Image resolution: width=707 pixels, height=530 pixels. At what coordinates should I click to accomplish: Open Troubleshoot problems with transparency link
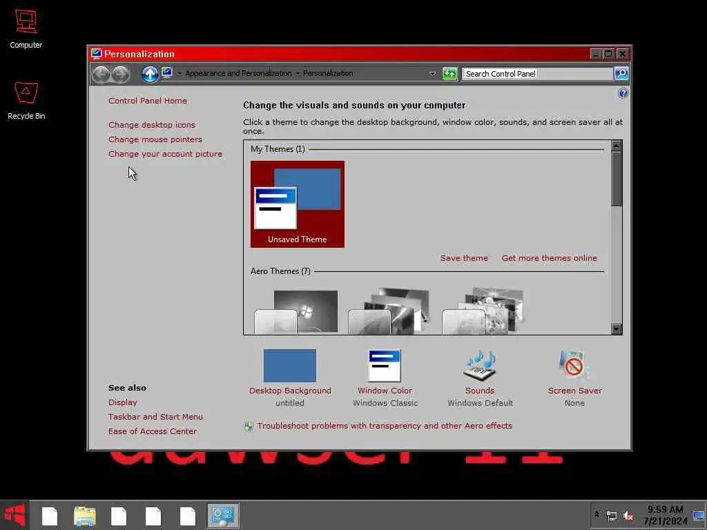coord(385,425)
